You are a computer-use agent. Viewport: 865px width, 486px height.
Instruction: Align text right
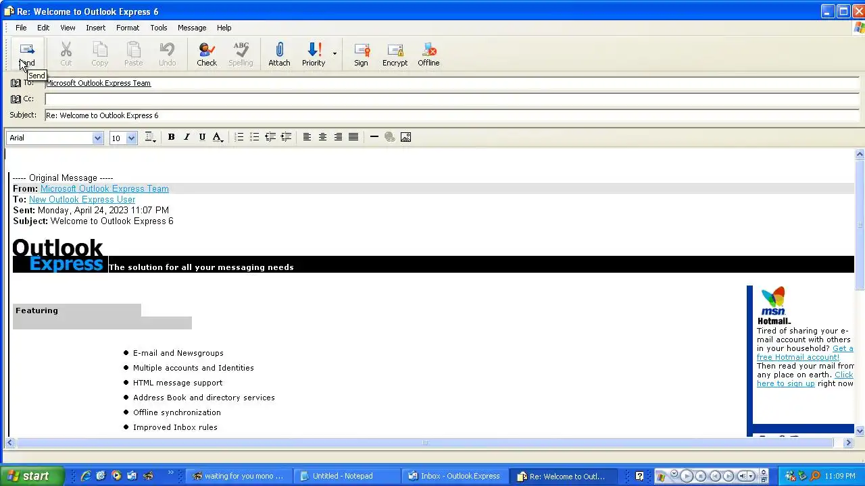click(x=338, y=137)
